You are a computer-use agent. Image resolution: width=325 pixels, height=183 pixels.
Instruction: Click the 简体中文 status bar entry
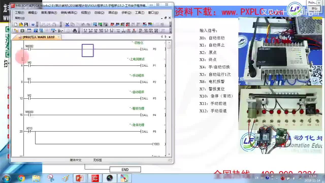tap(76, 160)
